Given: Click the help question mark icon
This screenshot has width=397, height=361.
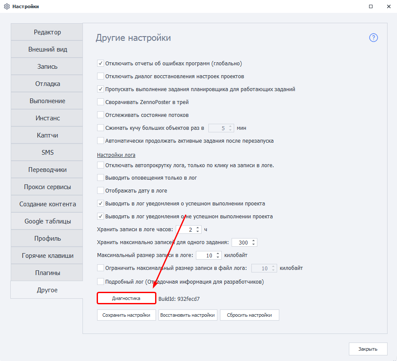Looking at the screenshot, I should point(373,38).
